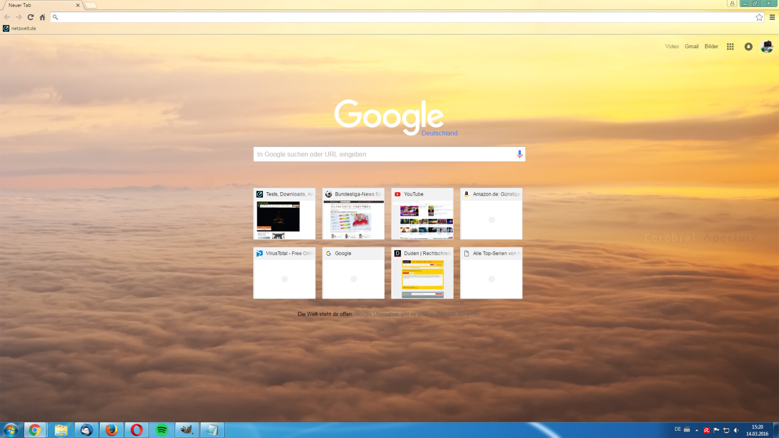The width and height of the screenshot is (779, 438).
Task: Open the Google notifications bell
Action: point(748,46)
